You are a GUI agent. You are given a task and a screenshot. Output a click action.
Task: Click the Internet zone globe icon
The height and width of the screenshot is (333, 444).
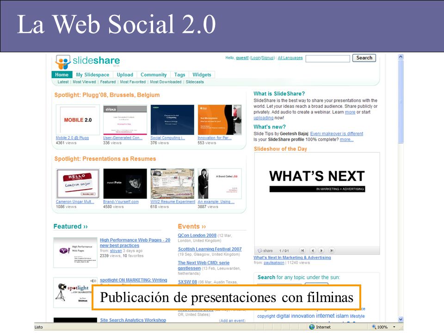[x=312, y=327]
